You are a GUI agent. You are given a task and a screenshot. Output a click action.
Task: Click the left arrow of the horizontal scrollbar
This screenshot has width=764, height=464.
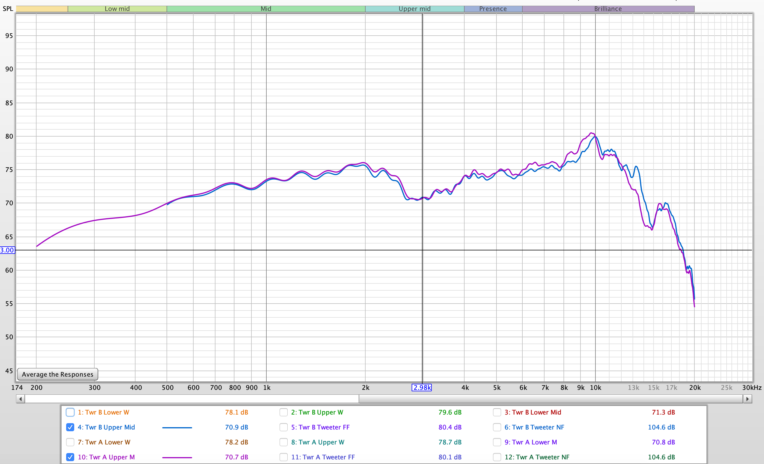20,399
